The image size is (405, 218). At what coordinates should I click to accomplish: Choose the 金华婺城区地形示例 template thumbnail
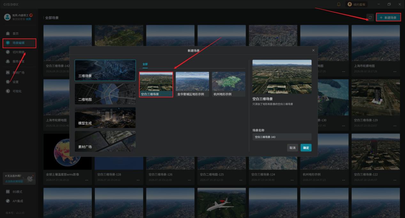pos(192,82)
